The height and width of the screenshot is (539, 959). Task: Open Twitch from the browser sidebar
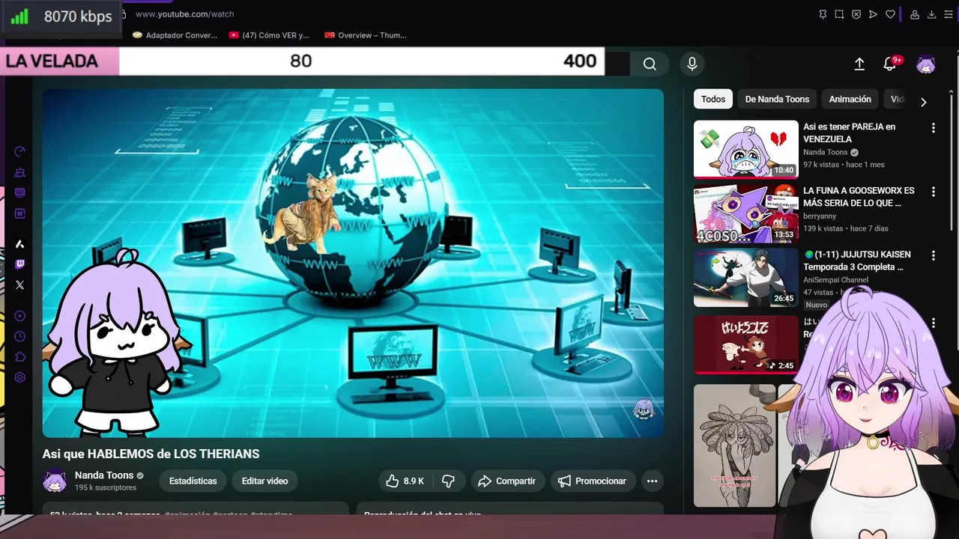pyautogui.click(x=20, y=264)
